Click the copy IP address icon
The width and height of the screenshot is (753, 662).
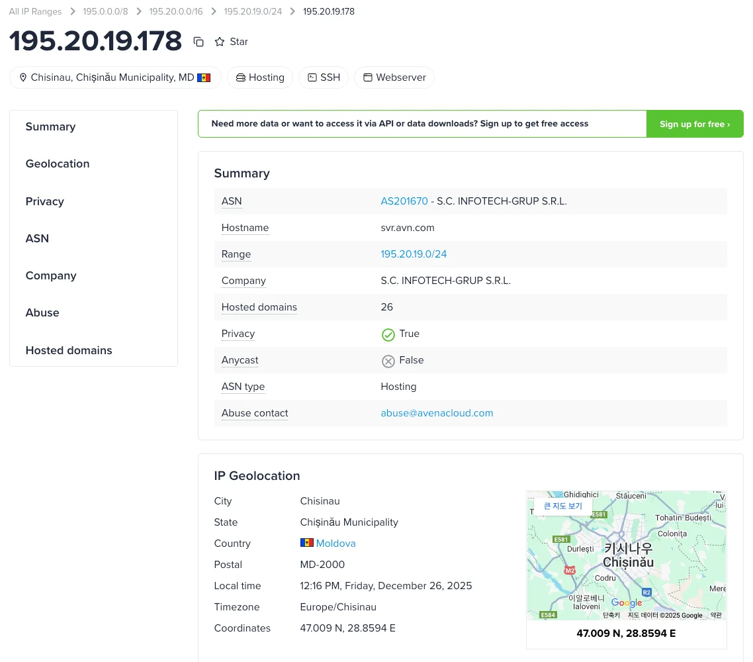pyautogui.click(x=199, y=42)
